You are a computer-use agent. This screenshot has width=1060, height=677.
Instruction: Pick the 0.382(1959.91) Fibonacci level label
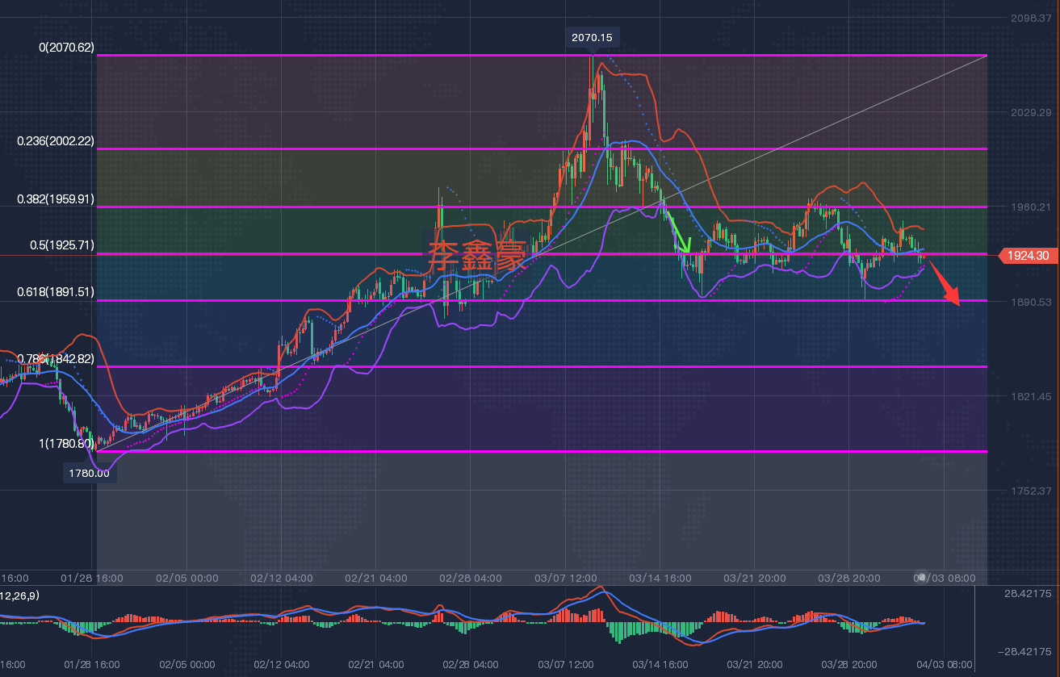pyautogui.click(x=56, y=199)
